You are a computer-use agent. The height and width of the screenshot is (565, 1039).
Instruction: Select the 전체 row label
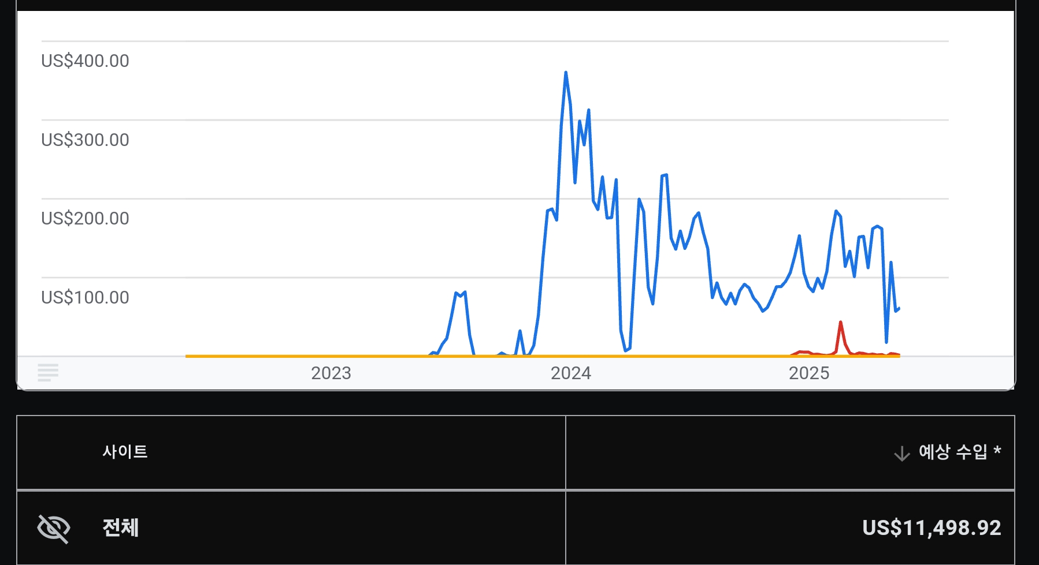[x=120, y=527]
